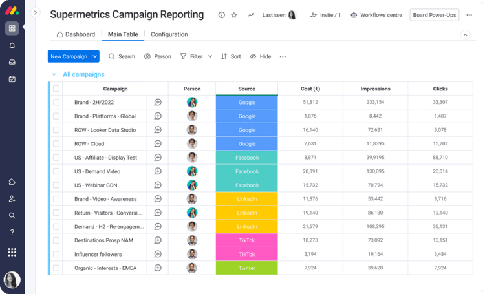Screen dimensions: 485x294
Task: Click TikTok source for Influencer followers
Action: (x=247, y=254)
